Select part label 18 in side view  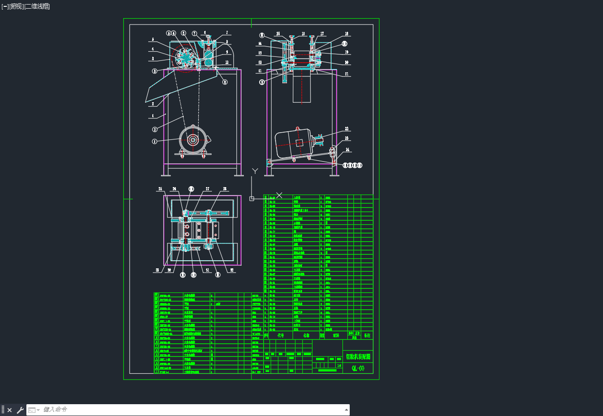point(347,34)
